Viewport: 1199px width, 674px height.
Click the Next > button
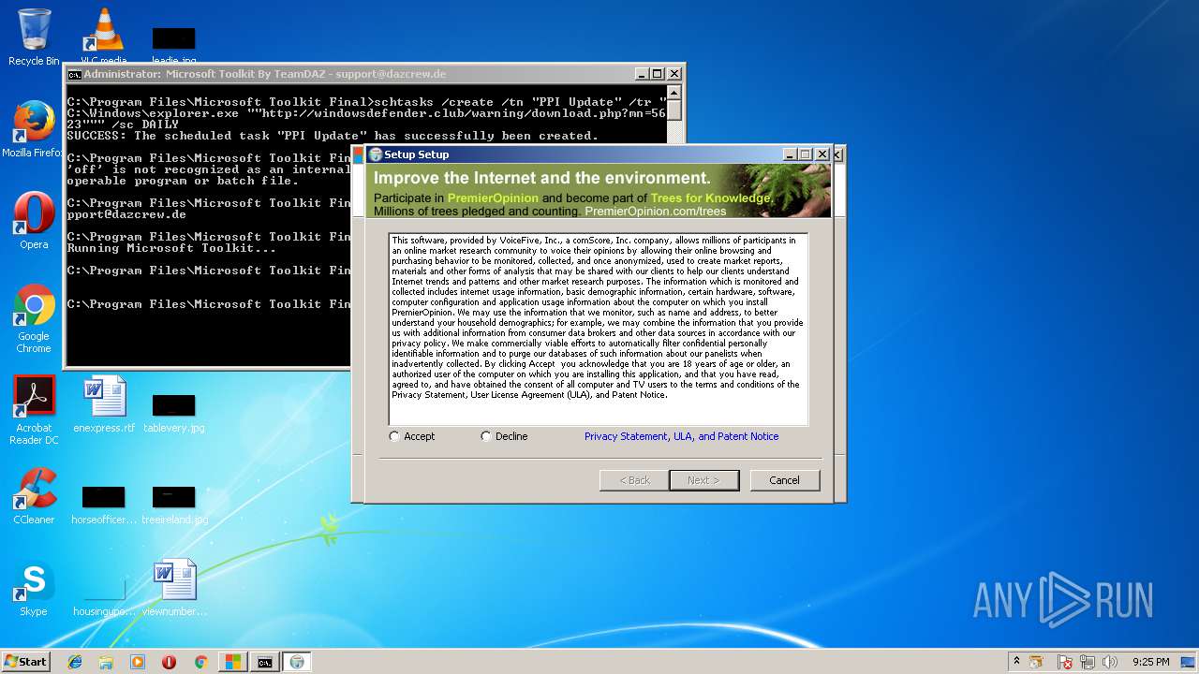(703, 480)
